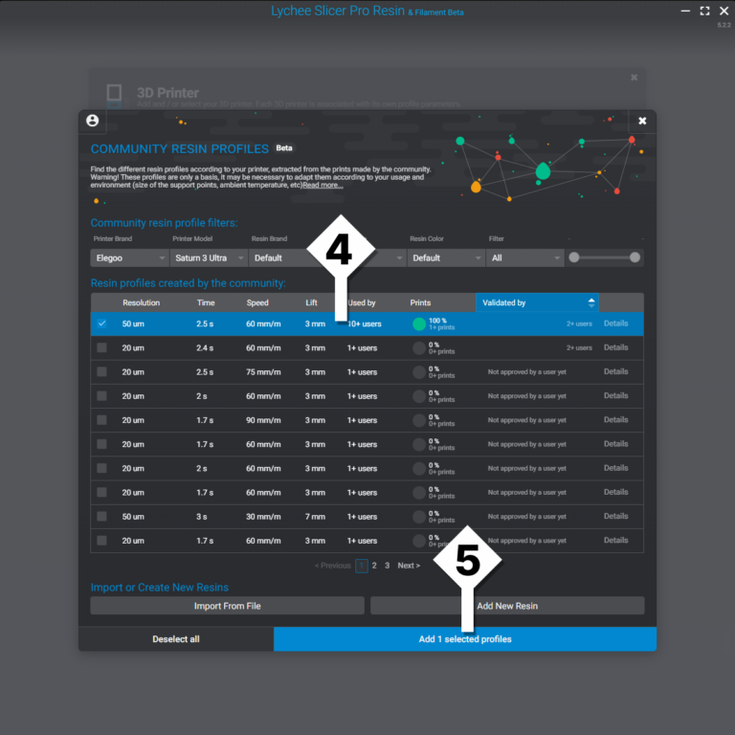The image size is (735, 735).
Task: Click the '30 mm/m' speed cell
Action: point(263,517)
